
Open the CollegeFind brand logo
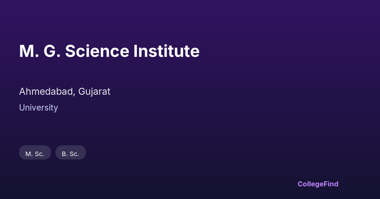(x=318, y=184)
